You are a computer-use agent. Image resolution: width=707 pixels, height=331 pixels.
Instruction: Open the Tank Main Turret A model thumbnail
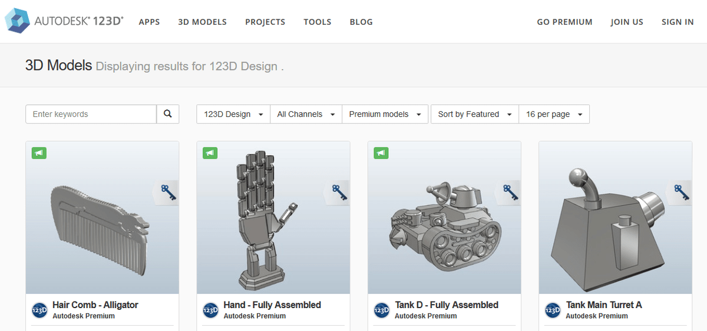[616, 218]
